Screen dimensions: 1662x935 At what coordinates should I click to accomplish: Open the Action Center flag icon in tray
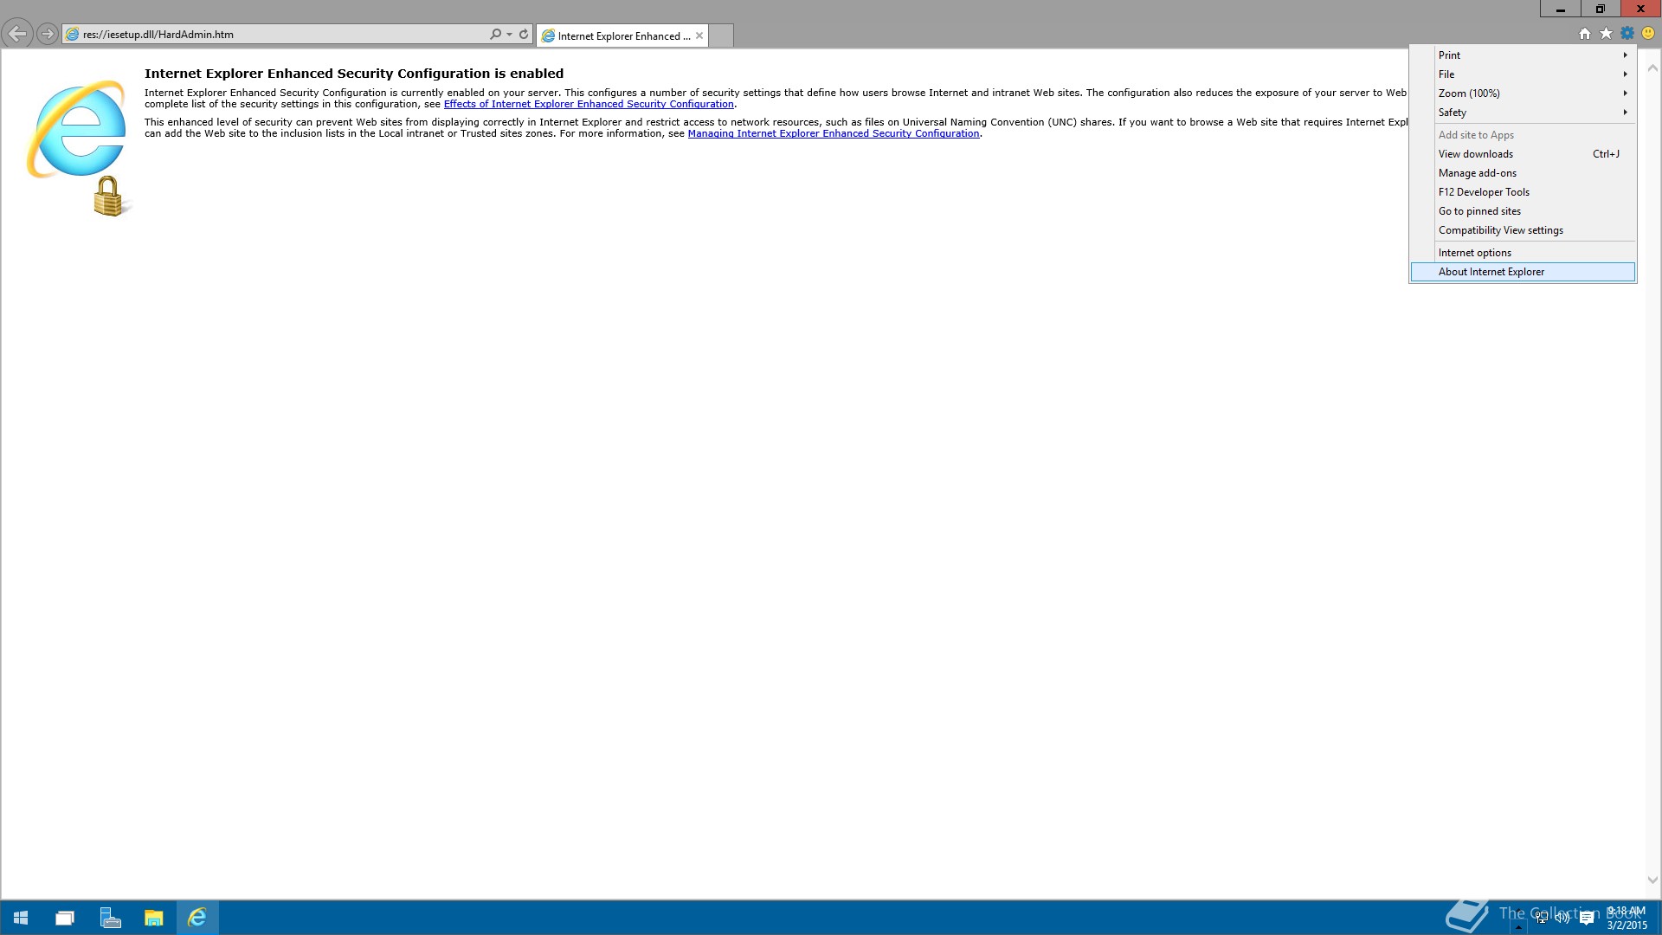[x=1587, y=918]
